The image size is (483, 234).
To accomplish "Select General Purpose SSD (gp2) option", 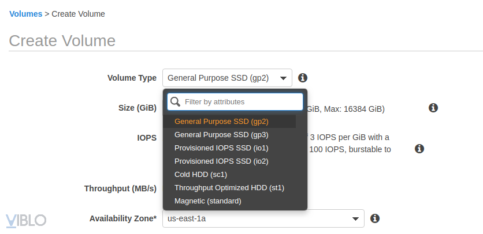I will pos(221,122).
